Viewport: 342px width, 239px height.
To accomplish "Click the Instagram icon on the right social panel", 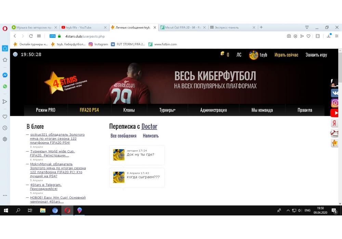I will pyautogui.click(x=335, y=103).
